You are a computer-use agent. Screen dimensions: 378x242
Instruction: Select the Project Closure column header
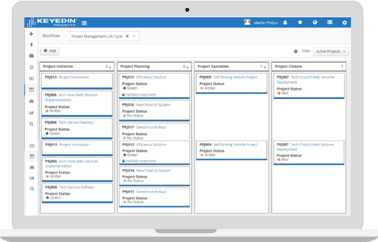pos(309,66)
